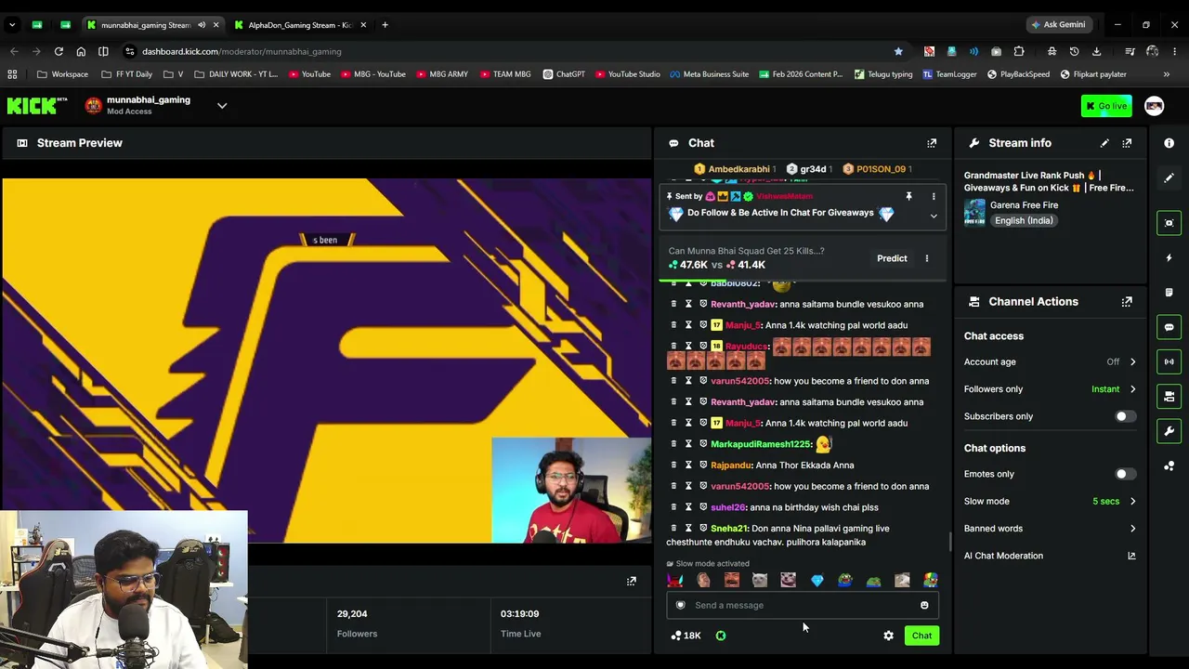
Task: Select the top chatter Ambedkarabhi
Action: tap(734, 169)
